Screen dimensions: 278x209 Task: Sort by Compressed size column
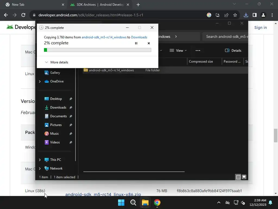click(204, 62)
